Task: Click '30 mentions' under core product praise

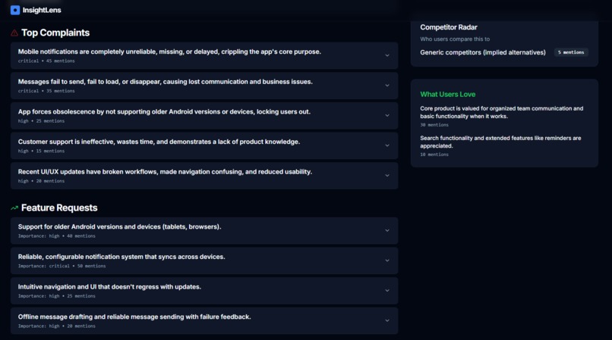Action: [x=434, y=125]
